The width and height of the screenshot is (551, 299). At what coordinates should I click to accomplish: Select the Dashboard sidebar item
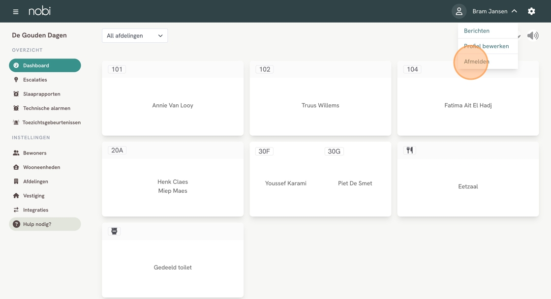click(x=45, y=65)
